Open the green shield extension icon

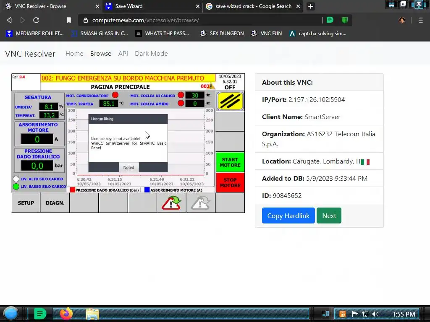345,20
